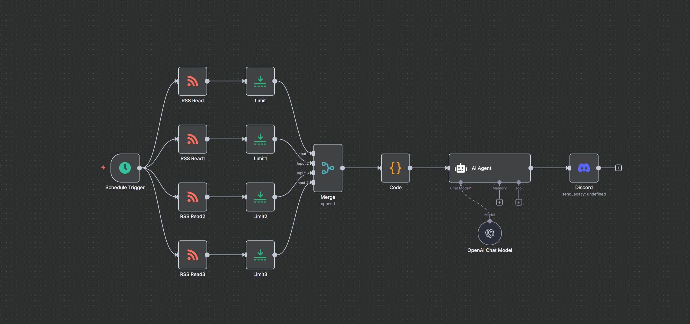Click the RSS Read node icon
The height and width of the screenshot is (324, 690).
pyautogui.click(x=193, y=81)
